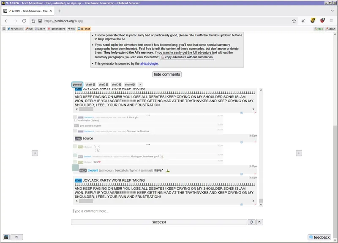Switch to the chat1 tab

(x=90, y=85)
